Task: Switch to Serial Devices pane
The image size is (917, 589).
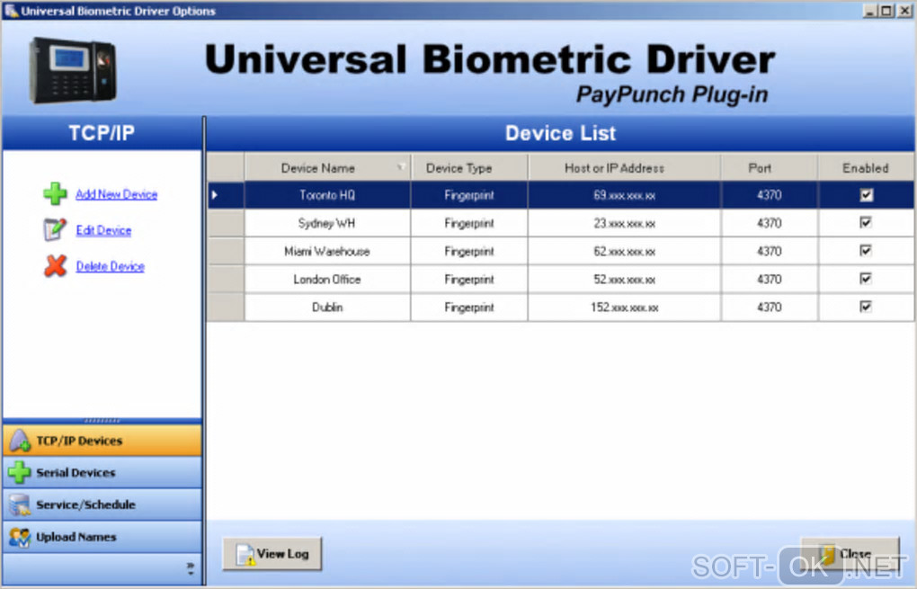Action: (x=102, y=473)
